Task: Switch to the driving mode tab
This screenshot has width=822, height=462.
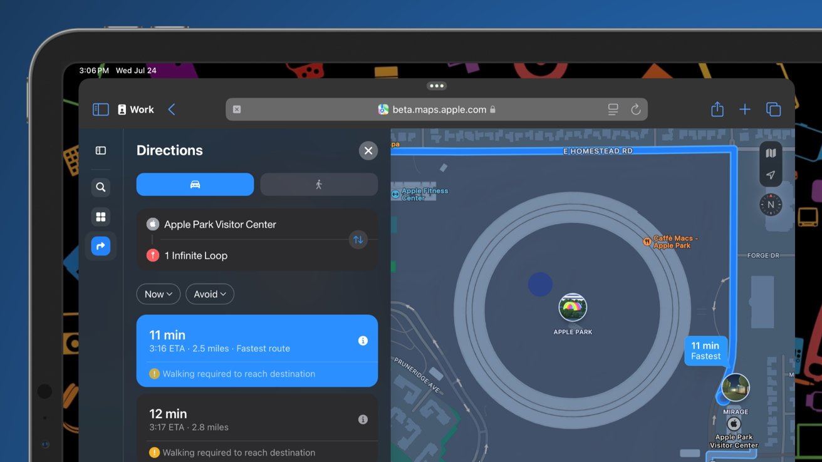Action: click(195, 185)
